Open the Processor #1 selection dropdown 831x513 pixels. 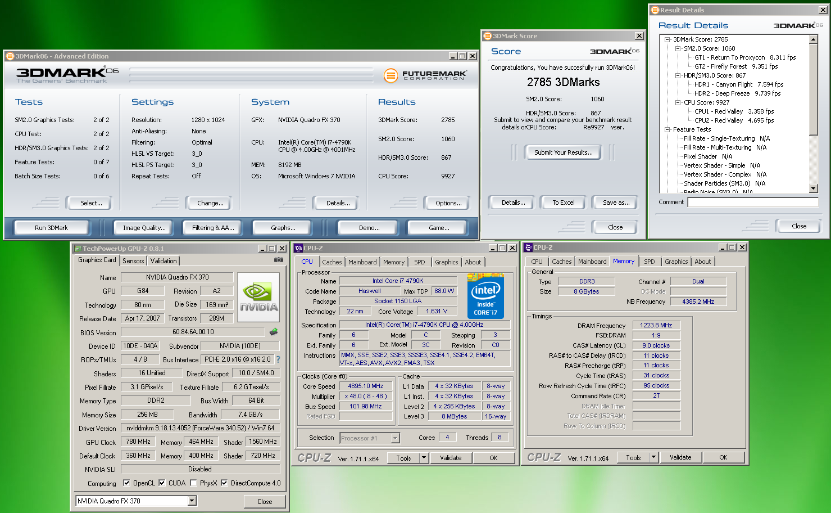tap(395, 438)
